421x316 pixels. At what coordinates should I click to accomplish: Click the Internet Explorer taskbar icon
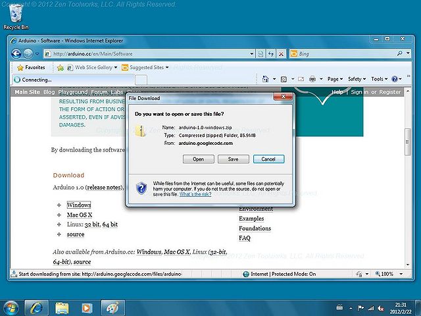[36, 308]
